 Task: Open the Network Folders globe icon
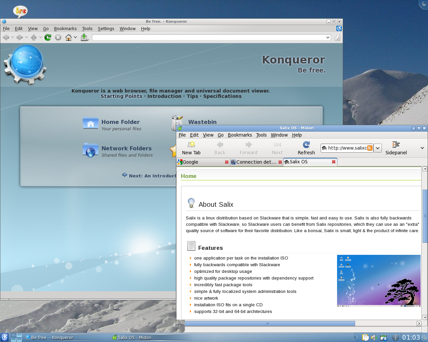click(x=90, y=150)
